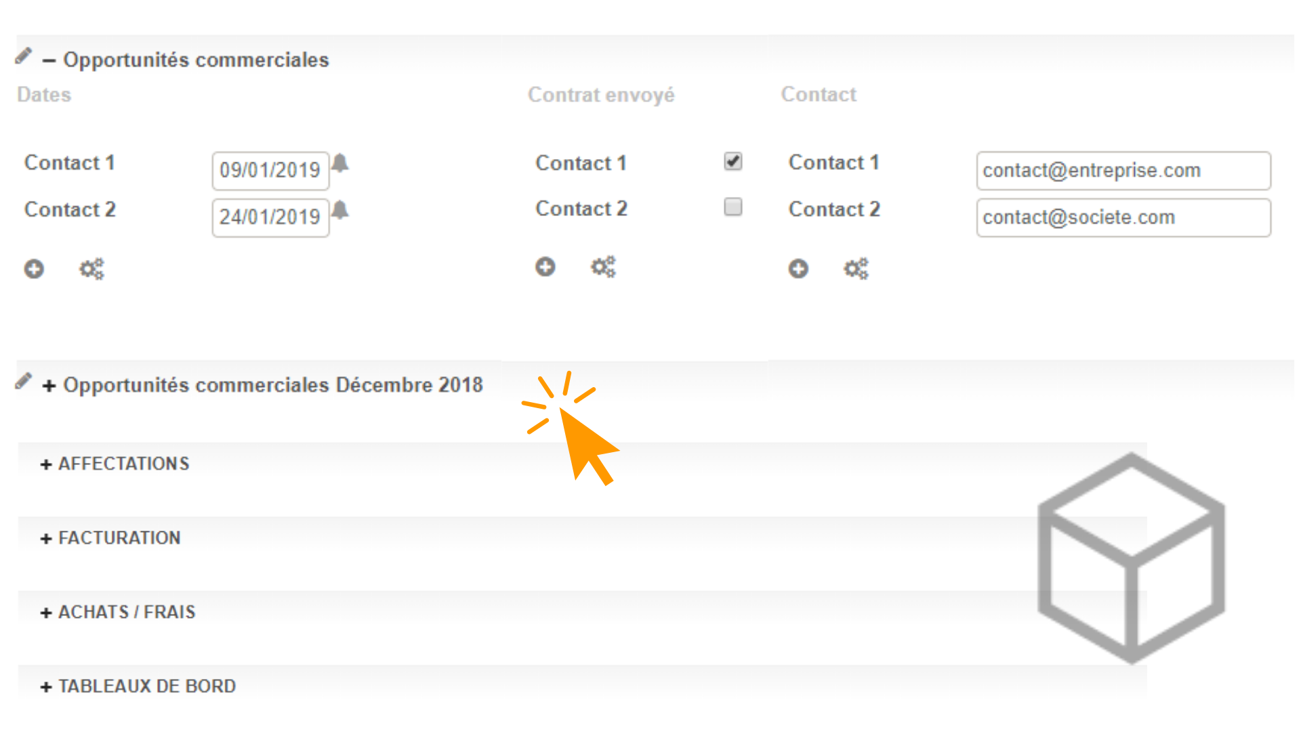Click pencil icon beside Décembre 2018 section
The height and width of the screenshot is (731, 1301).
click(x=24, y=381)
